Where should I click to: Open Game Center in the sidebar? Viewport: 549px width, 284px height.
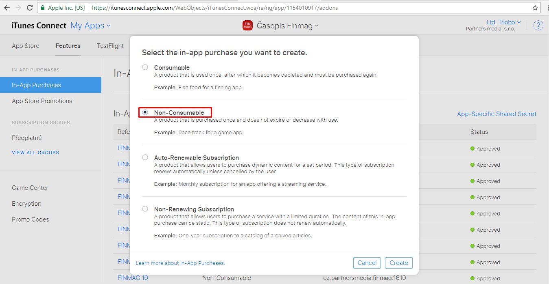point(30,188)
